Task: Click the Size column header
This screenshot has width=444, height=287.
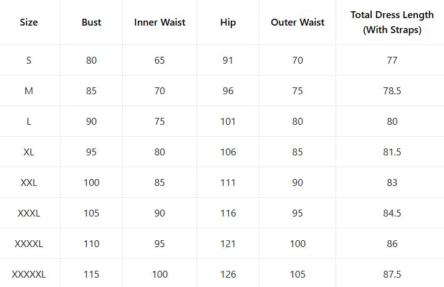Action: (x=29, y=22)
